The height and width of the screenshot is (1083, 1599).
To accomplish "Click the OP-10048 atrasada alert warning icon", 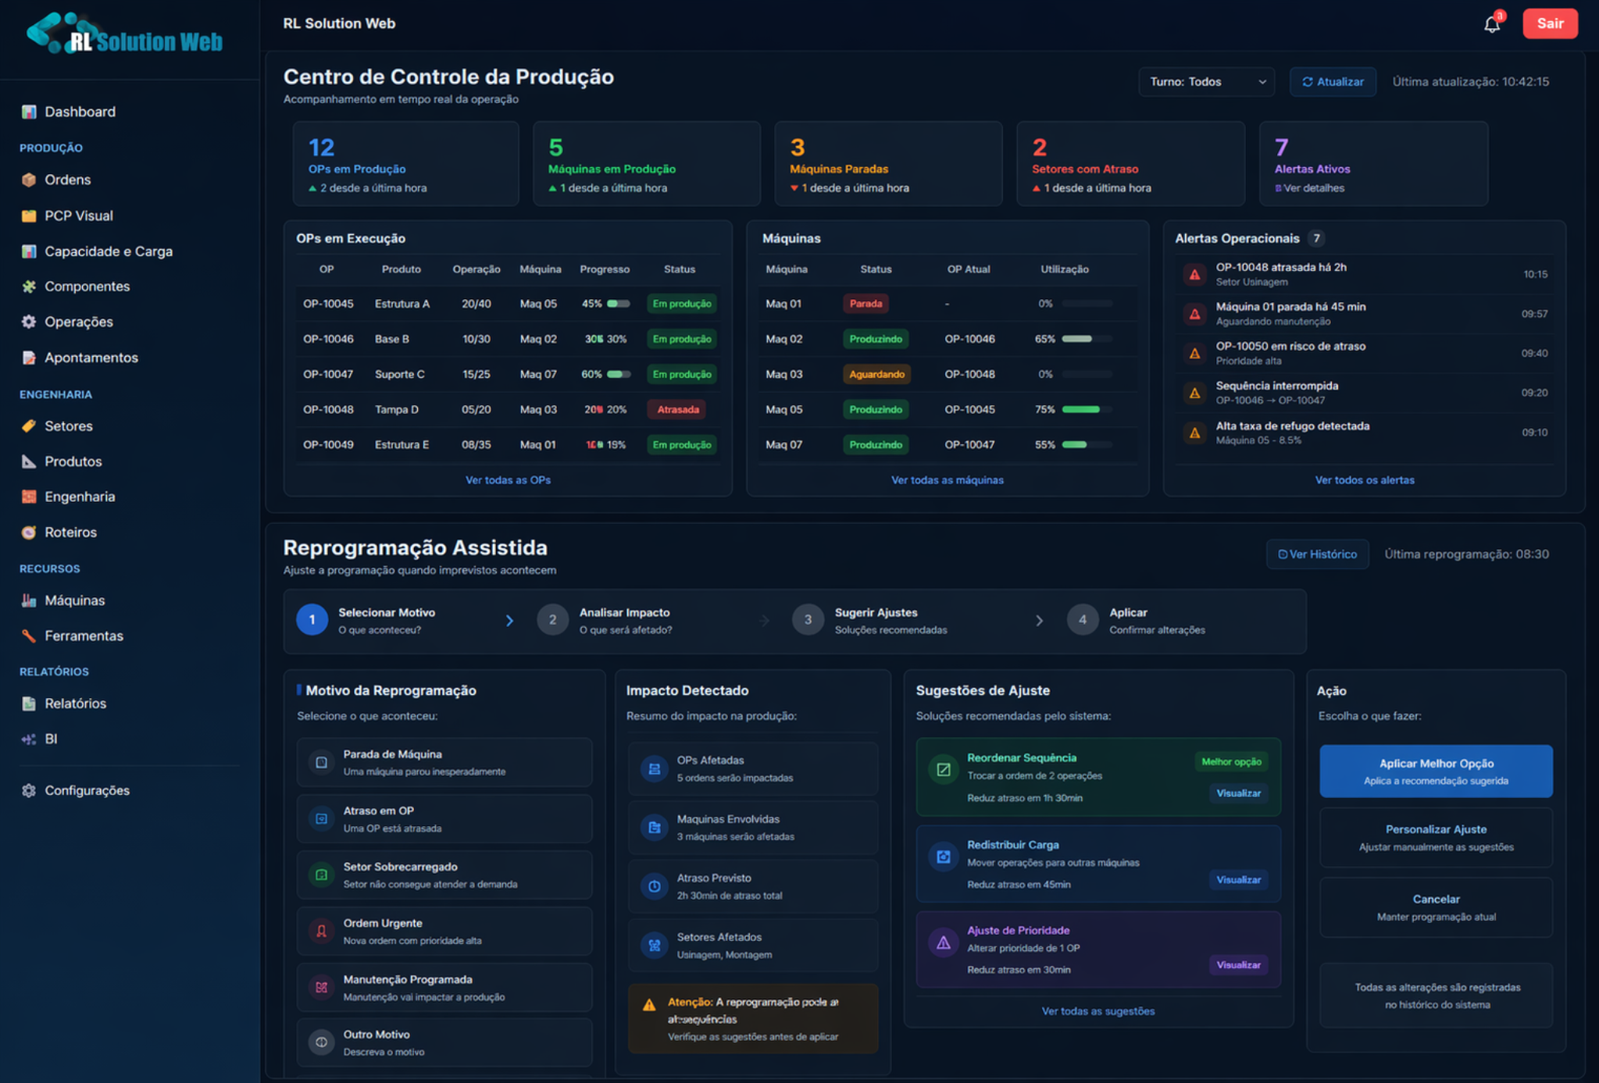I will pyautogui.click(x=1194, y=274).
